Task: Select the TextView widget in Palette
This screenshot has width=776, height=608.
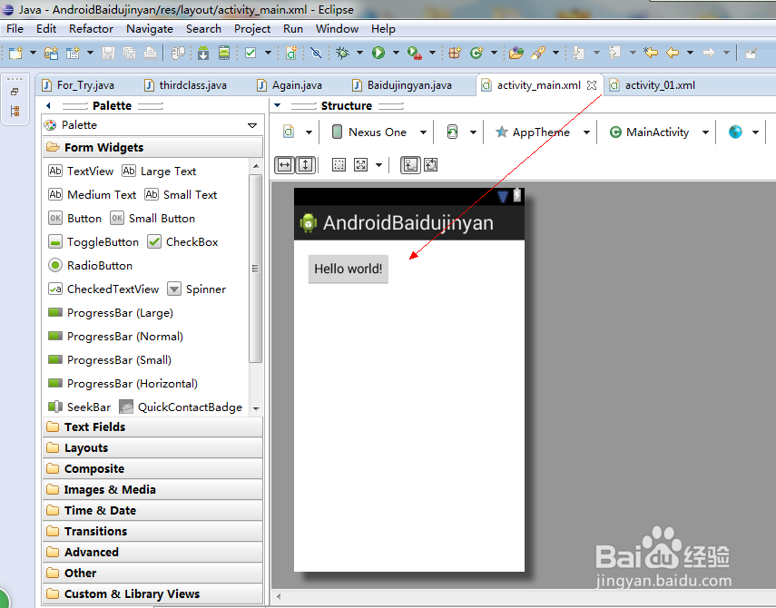Action: click(x=81, y=172)
